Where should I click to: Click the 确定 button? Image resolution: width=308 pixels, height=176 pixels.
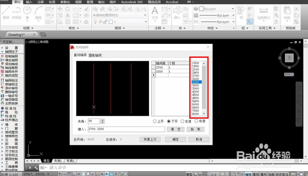176,139
